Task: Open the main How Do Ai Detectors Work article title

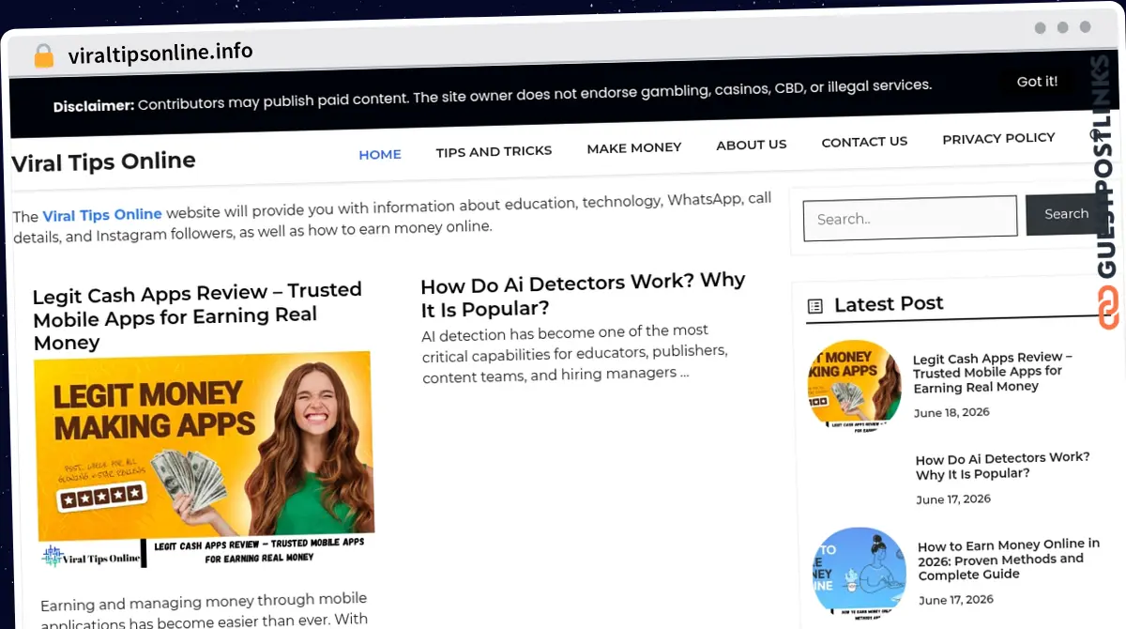Action: tap(583, 295)
